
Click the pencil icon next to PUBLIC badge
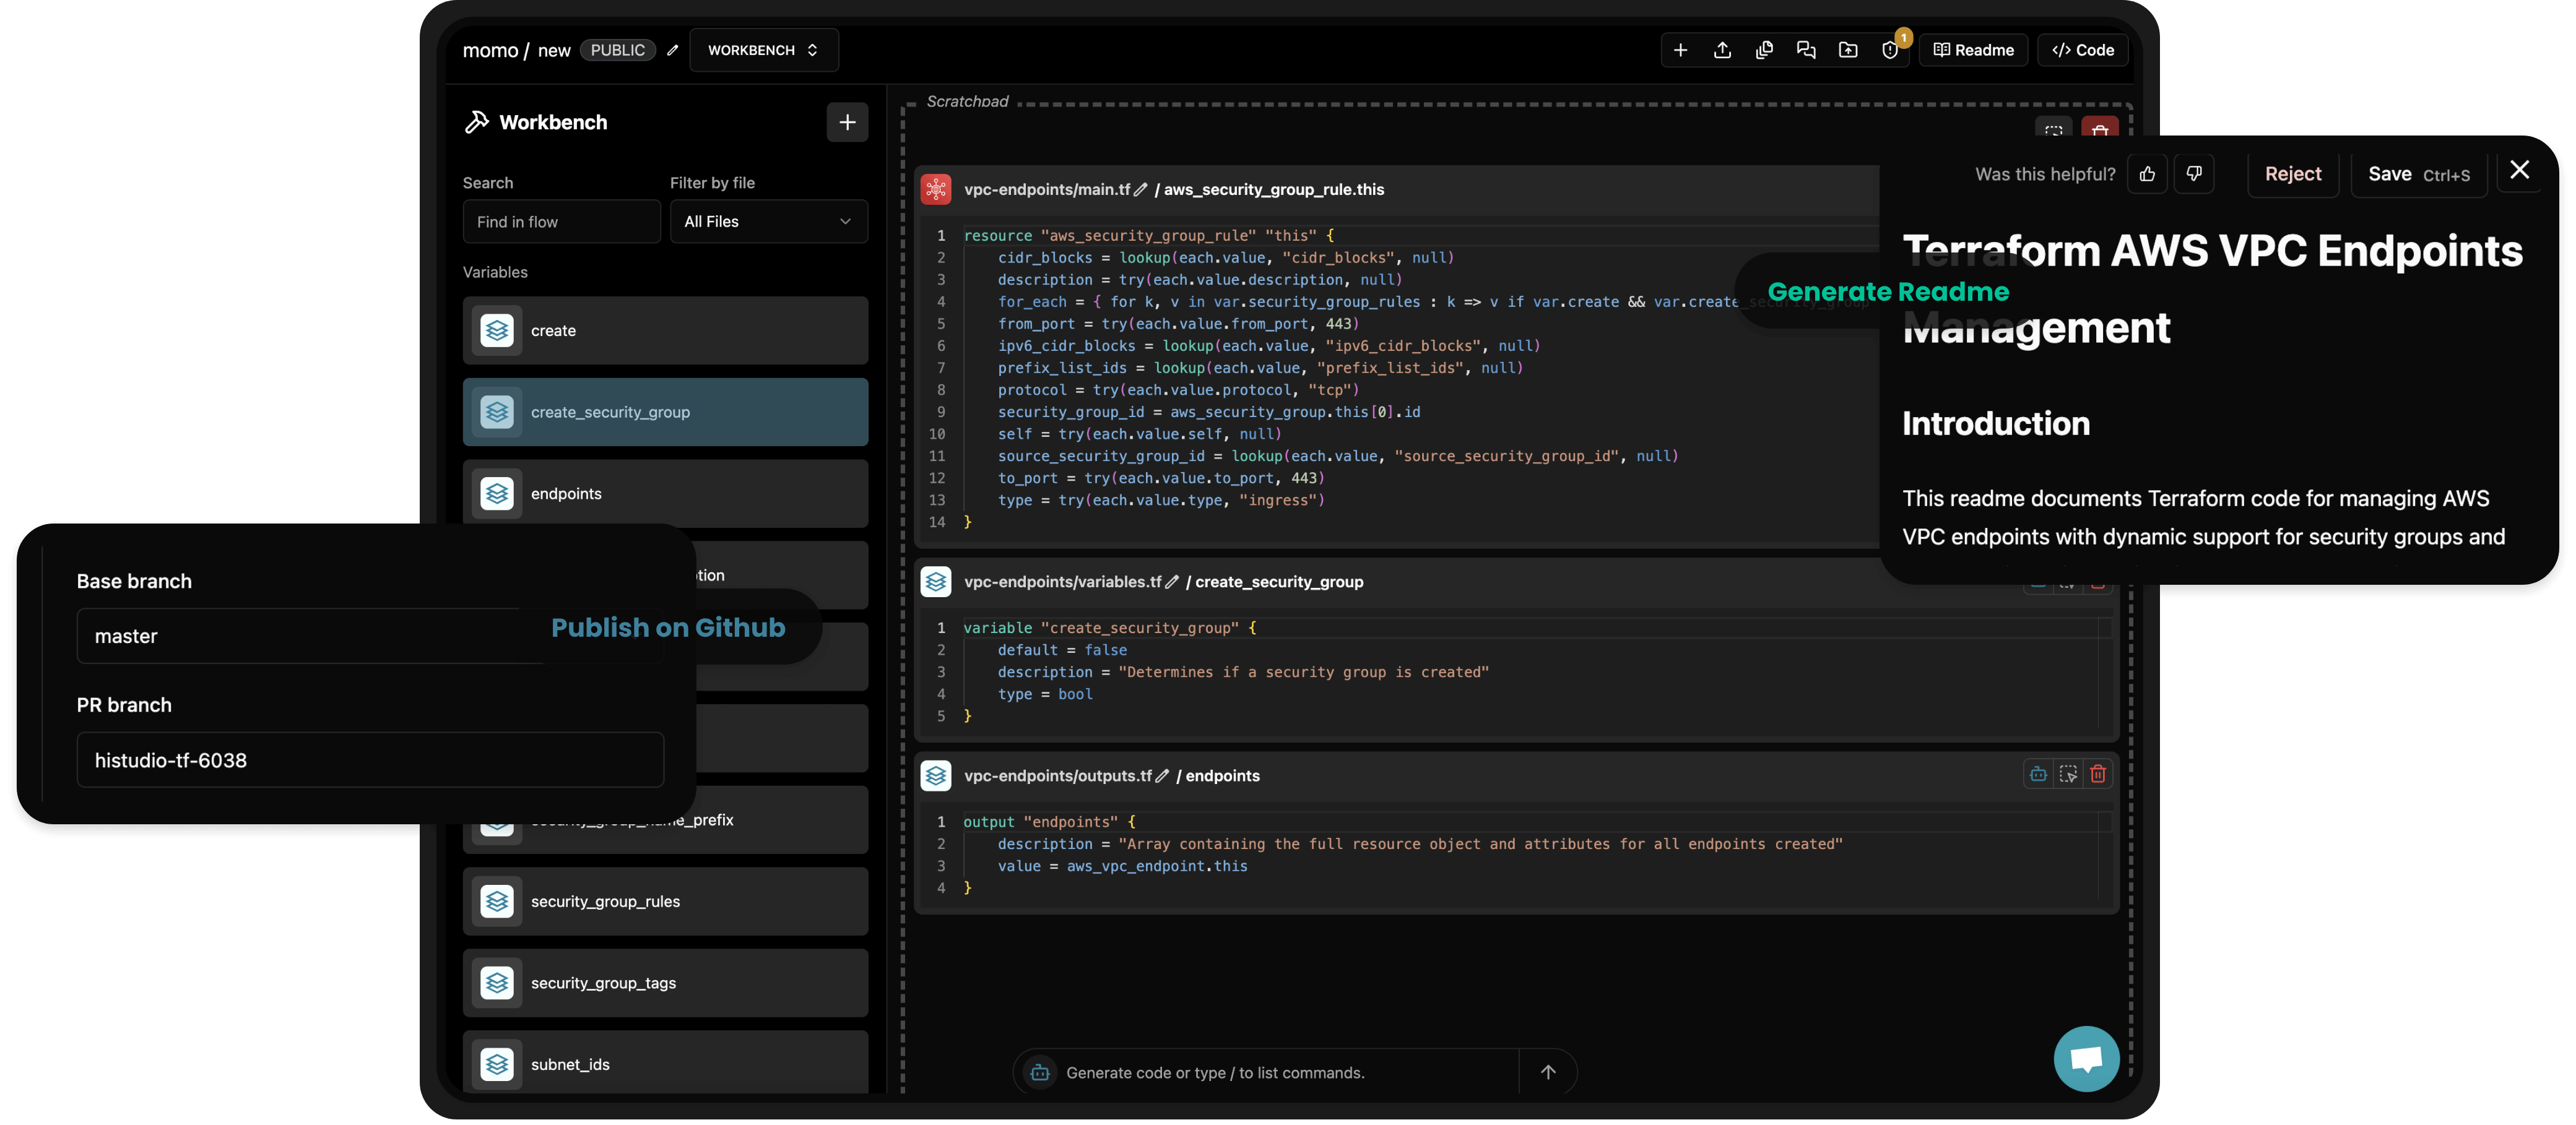click(x=673, y=50)
